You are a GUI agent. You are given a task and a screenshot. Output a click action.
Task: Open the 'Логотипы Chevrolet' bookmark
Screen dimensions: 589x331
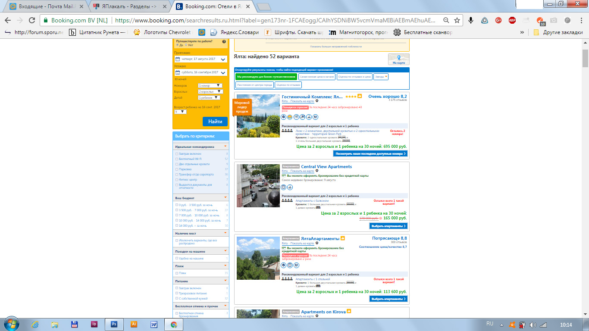162,32
